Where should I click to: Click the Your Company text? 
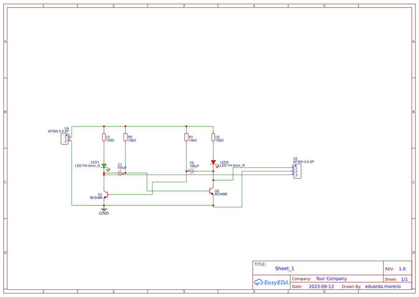coord(331,278)
